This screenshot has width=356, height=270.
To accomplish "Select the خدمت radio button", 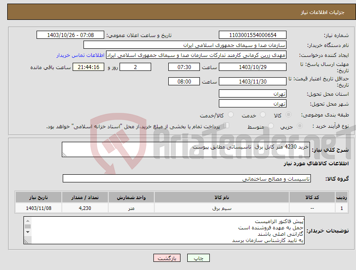I will (263, 115).
